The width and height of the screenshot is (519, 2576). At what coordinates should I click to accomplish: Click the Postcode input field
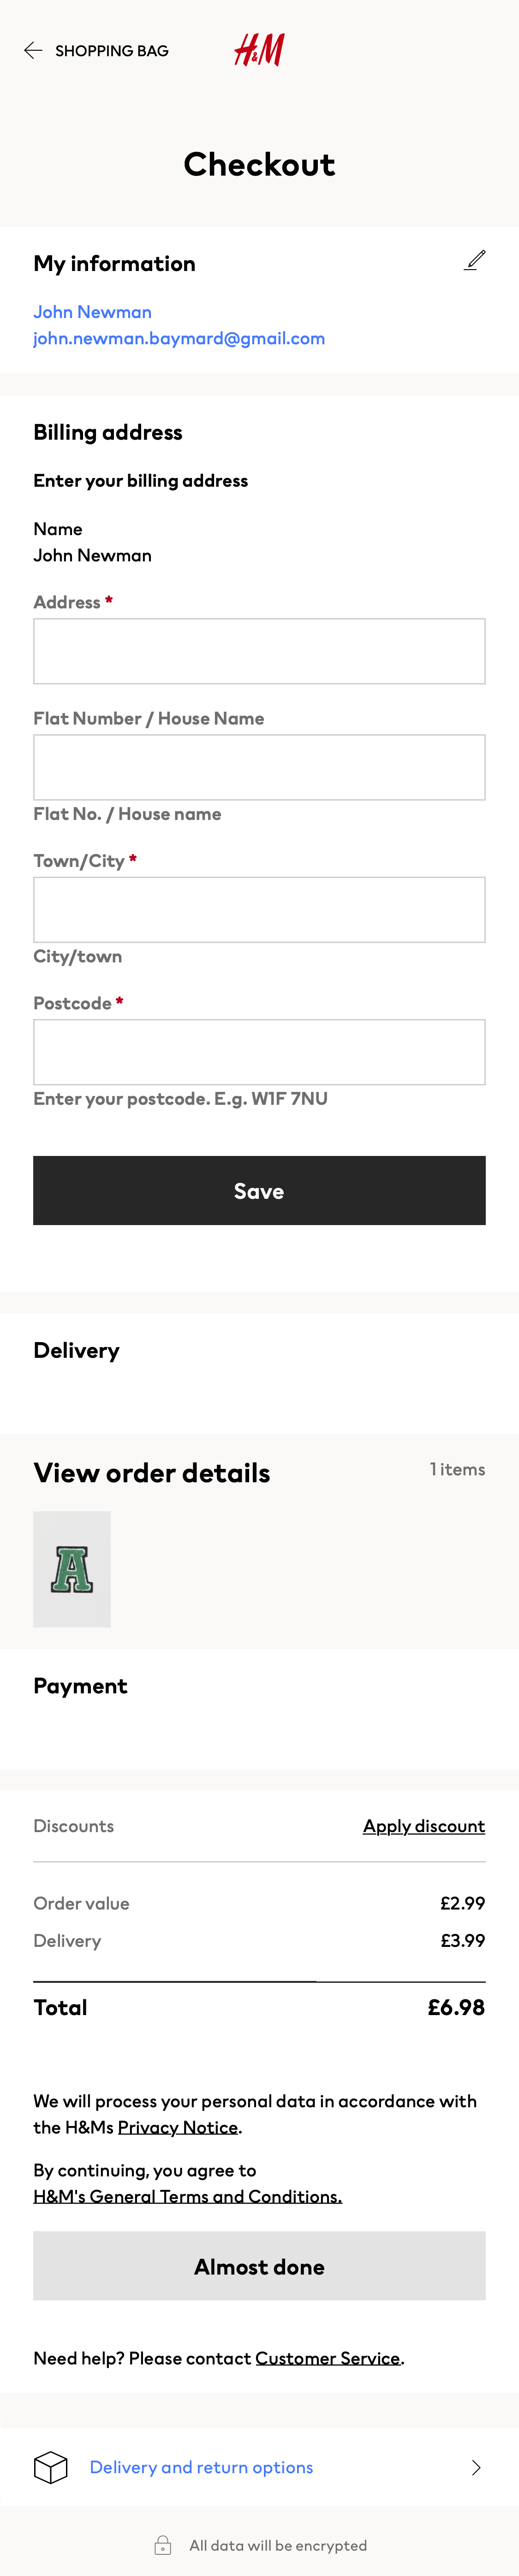(x=259, y=1051)
